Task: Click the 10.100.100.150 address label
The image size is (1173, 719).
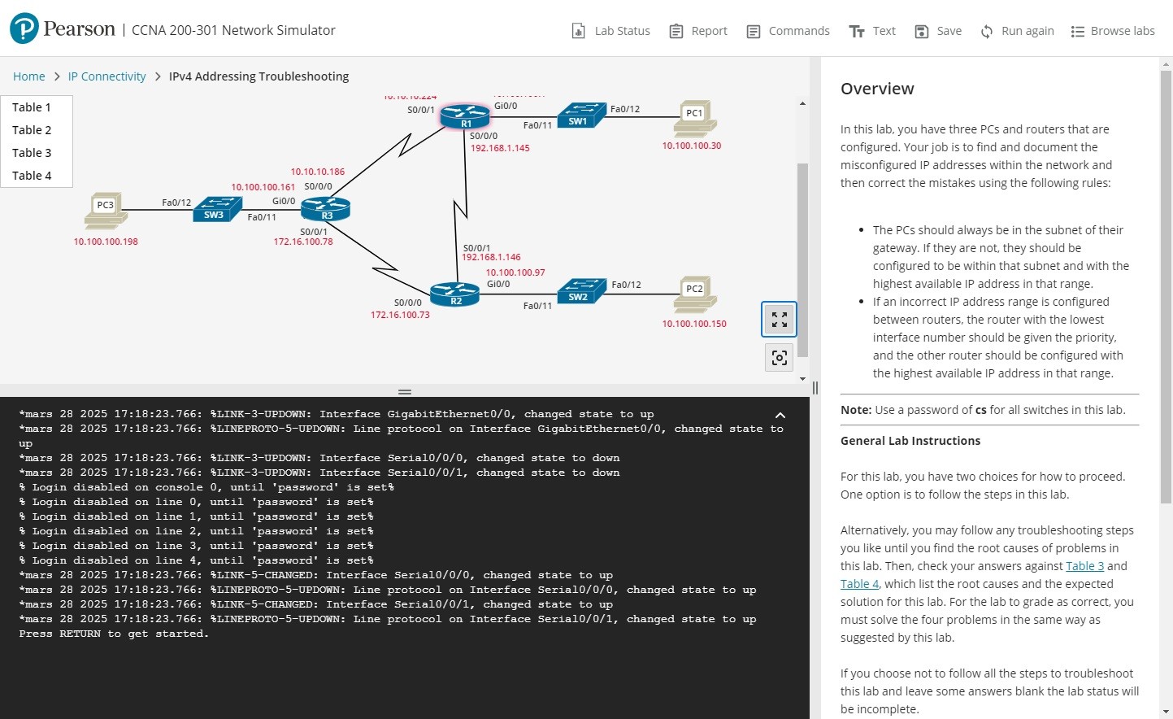Action: pos(694,324)
